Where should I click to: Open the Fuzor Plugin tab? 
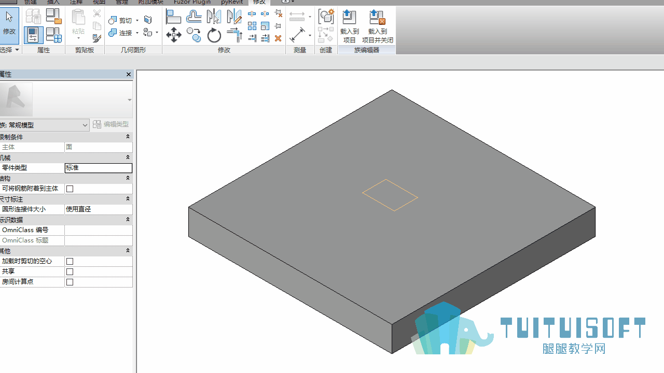pos(192,2)
